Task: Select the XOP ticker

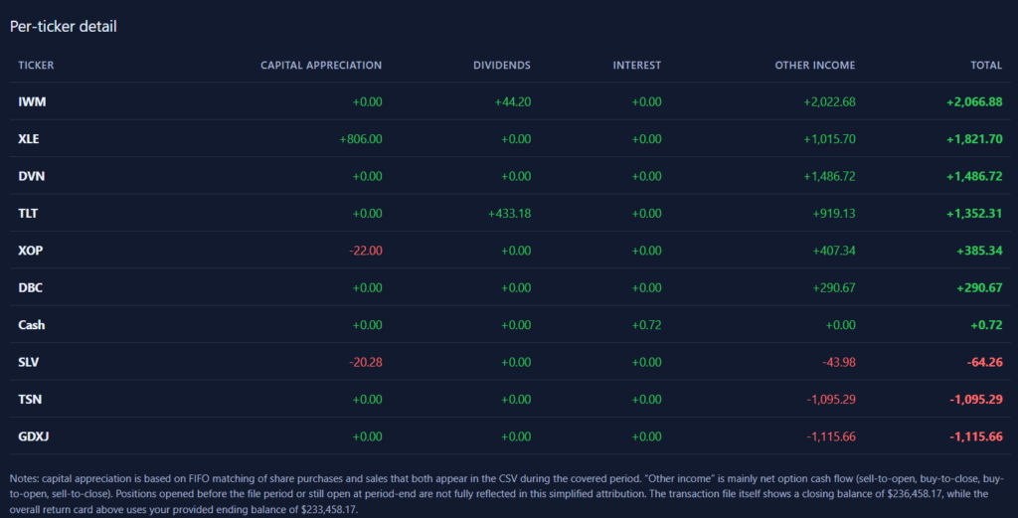Action: click(30, 251)
